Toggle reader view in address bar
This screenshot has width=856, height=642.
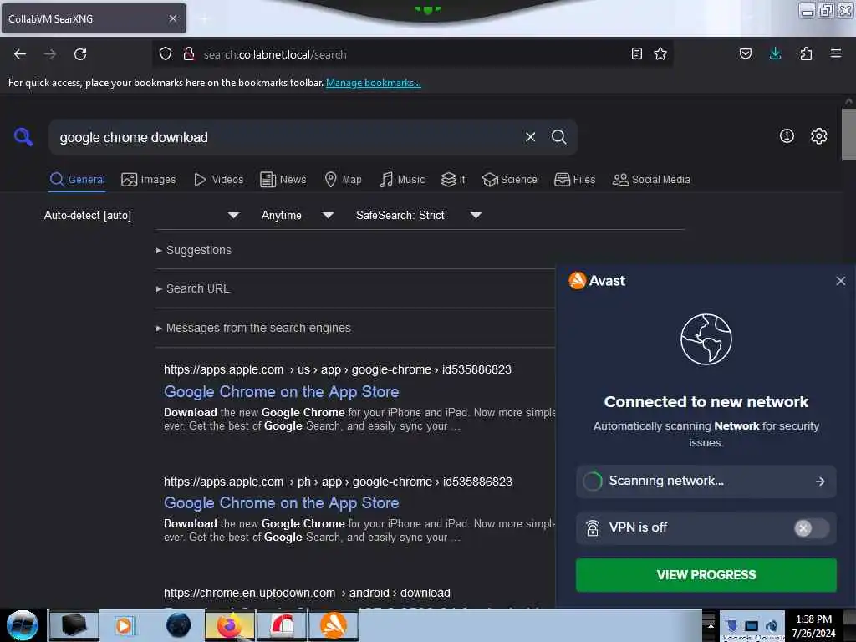point(636,53)
